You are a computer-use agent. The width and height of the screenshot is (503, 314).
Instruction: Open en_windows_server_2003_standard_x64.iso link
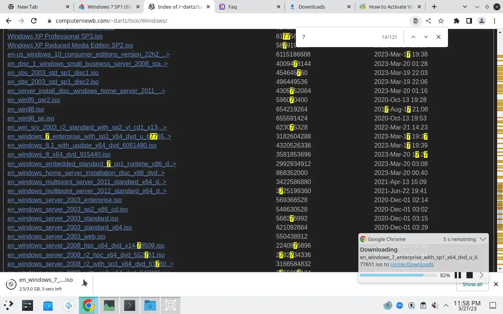point(70,227)
